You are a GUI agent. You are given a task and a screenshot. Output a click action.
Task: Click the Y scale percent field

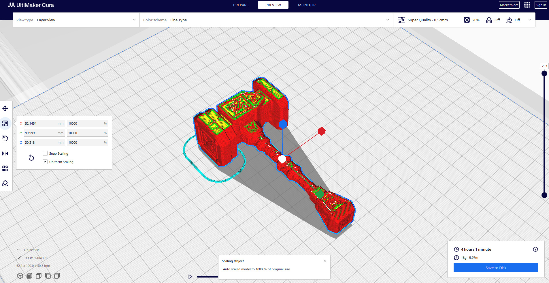(x=88, y=133)
